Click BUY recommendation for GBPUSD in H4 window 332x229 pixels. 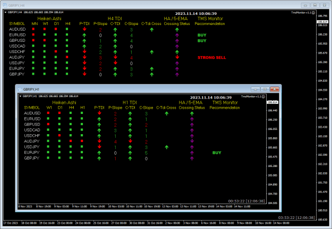pos(202,41)
